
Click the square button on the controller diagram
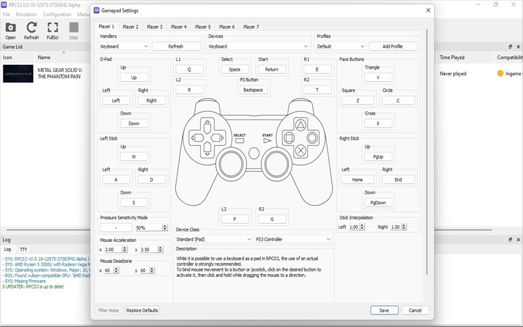coord(289,138)
